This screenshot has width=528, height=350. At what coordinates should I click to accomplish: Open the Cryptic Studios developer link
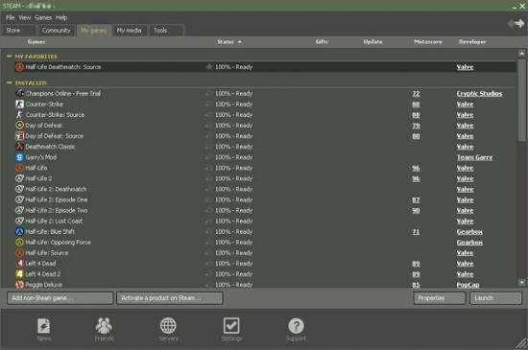479,93
